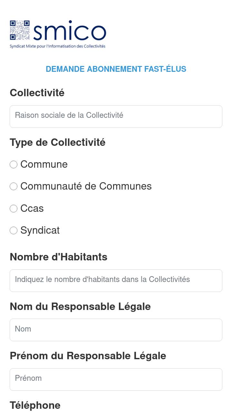Click into the Prénom input field
This screenshot has height=412, width=232.
(x=116, y=379)
